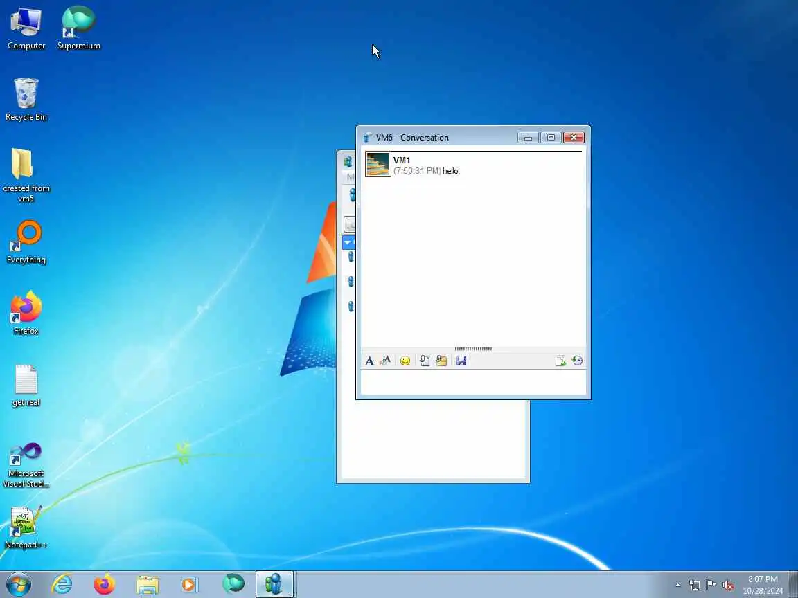Image resolution: width=798 pixels, height=598 pixels.
Task: Open Windows Explorer from taskbar
Action: coord(148,584)
